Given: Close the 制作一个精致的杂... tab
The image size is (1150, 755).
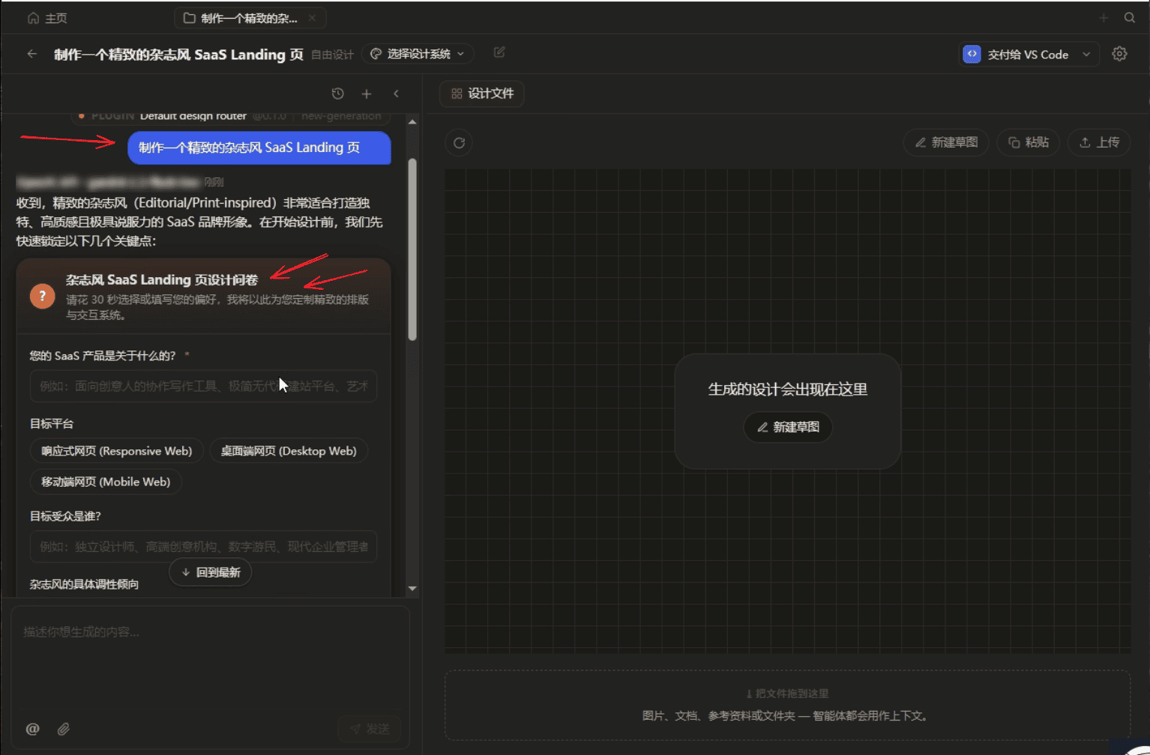Looking at the screenshot, I should [x=312, y=18].
